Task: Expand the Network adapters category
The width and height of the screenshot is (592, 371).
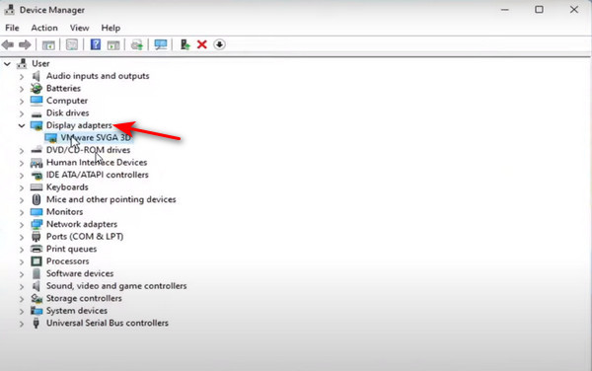Action: tap(22, 225)
